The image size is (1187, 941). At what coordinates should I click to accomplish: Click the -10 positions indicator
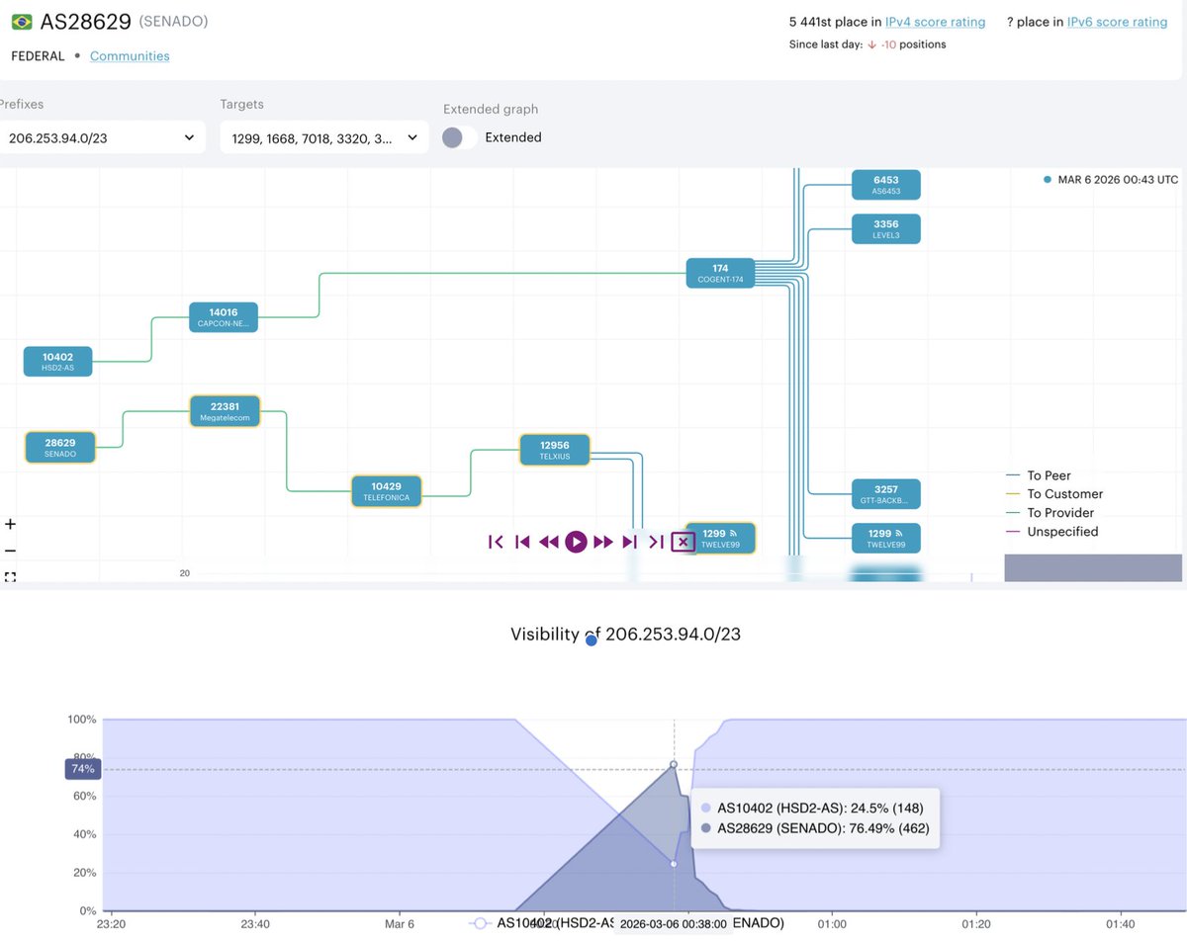click(906, 44)
